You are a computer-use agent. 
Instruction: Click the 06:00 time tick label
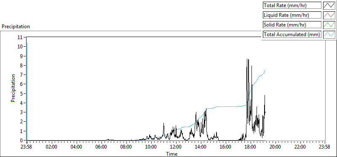pos(102,147)
